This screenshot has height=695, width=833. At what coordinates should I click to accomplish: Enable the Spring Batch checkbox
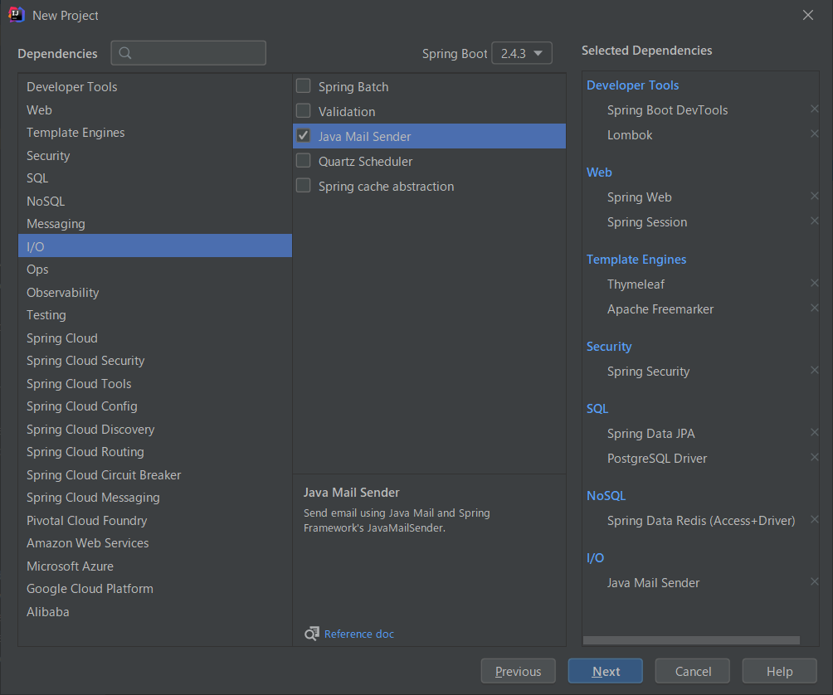click(x=304, y=86)
